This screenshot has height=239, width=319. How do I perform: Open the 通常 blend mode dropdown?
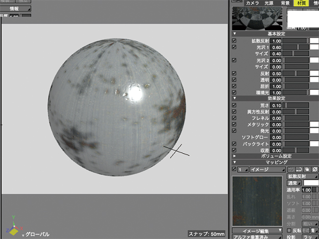click(294, 183)
